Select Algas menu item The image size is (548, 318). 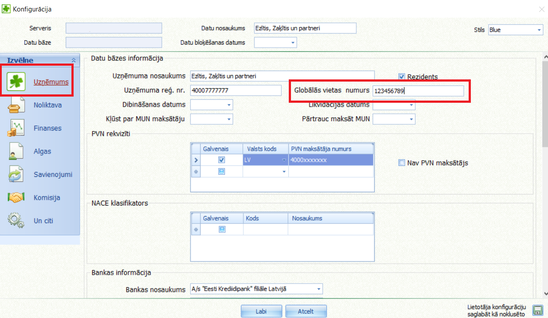point(42,151)
